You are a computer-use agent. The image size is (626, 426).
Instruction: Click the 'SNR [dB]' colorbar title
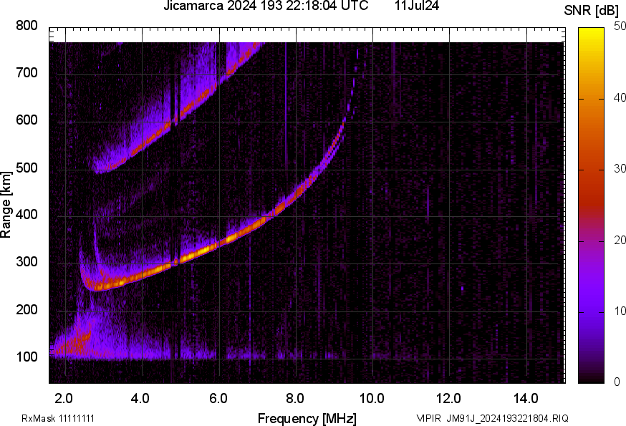pos(592,10)
